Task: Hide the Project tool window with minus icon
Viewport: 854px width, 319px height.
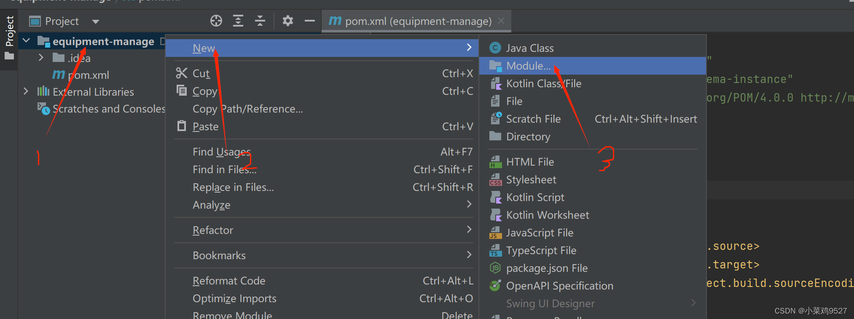Action: coord(310,21)
